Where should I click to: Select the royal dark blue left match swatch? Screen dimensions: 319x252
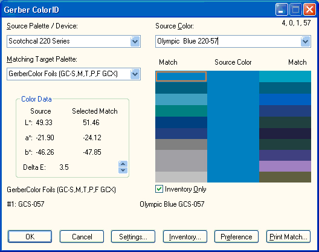[181, 122]
